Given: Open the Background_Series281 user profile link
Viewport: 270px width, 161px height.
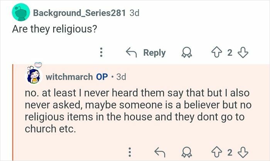Looking at the screenshot, I should pos(79,13).
